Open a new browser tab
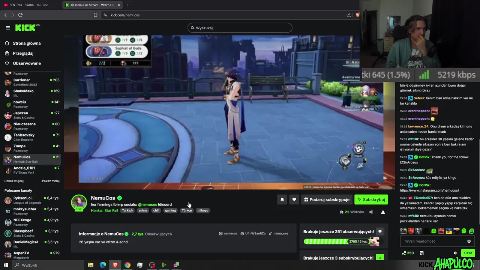 (128, 5)
